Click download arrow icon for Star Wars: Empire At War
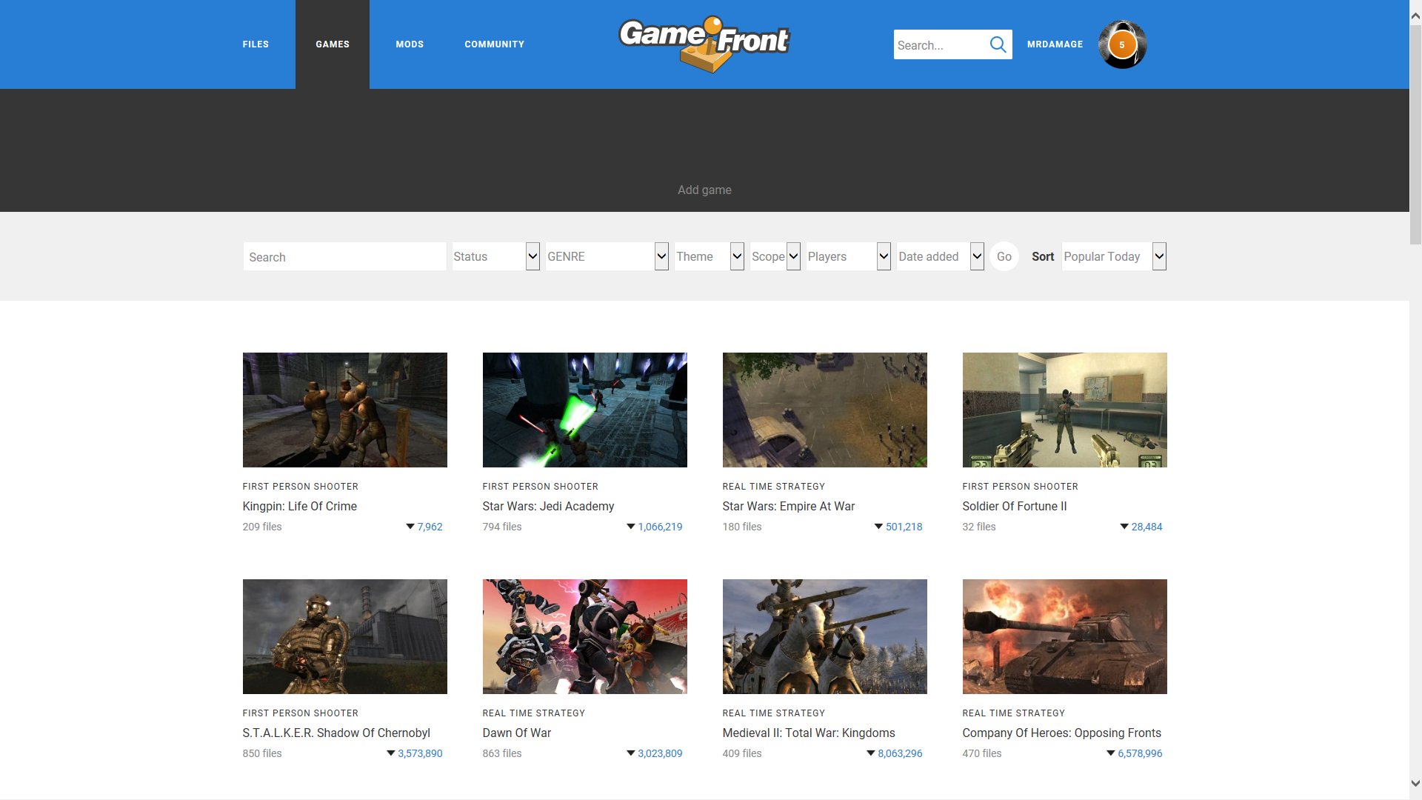The image size is (1422, 800). click(x=879, y=527)
